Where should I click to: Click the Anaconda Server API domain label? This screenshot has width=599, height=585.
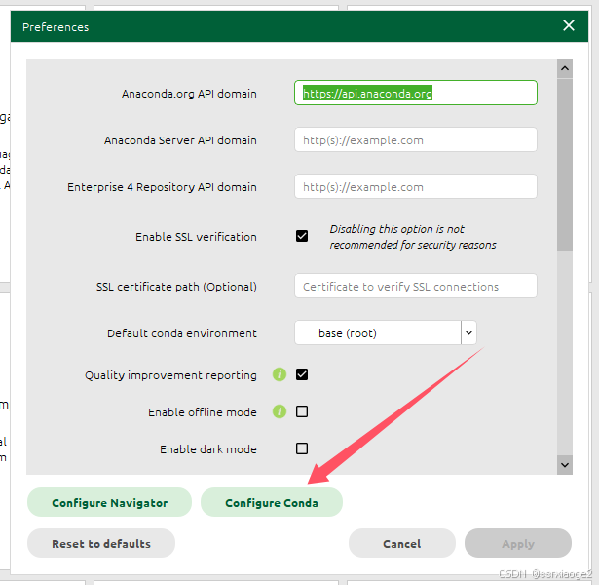(x=180, y=140)
